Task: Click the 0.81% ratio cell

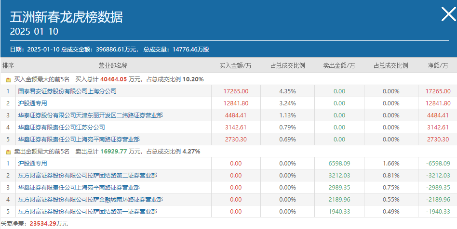Action: coord(391,176)
